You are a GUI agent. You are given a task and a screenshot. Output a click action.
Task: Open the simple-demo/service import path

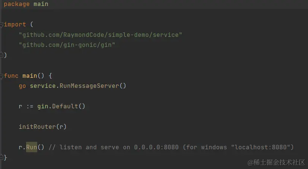point(101,35)
